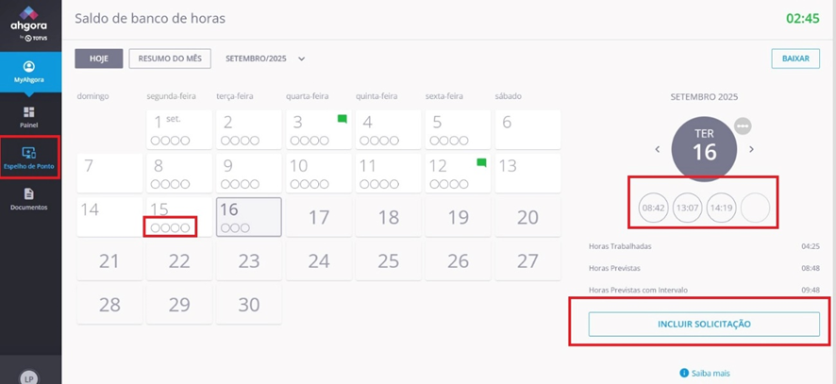Select the 13:07 punch time circle
This screenshot has width=836, height=384.
point(687,207)
